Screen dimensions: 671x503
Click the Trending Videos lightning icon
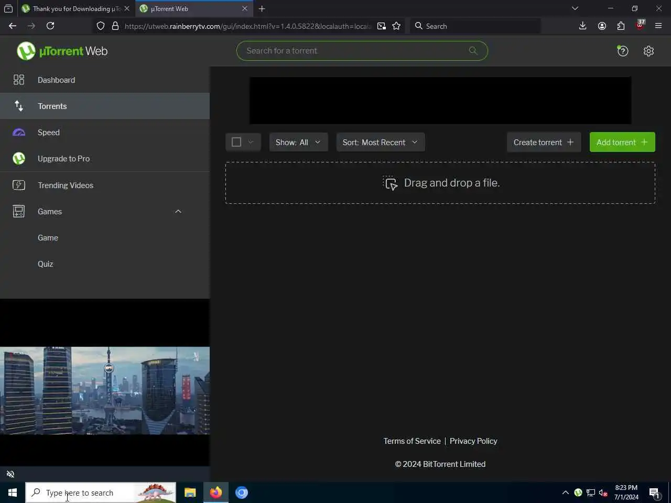[x=18, y=185]
